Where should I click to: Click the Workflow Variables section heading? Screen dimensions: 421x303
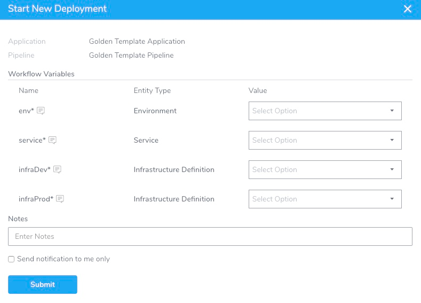(41, 74)
